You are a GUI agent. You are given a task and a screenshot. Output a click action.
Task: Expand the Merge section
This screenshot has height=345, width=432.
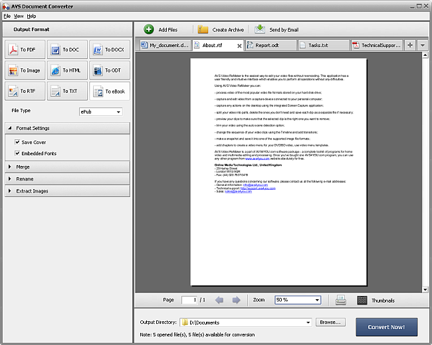tap(67, 167)
